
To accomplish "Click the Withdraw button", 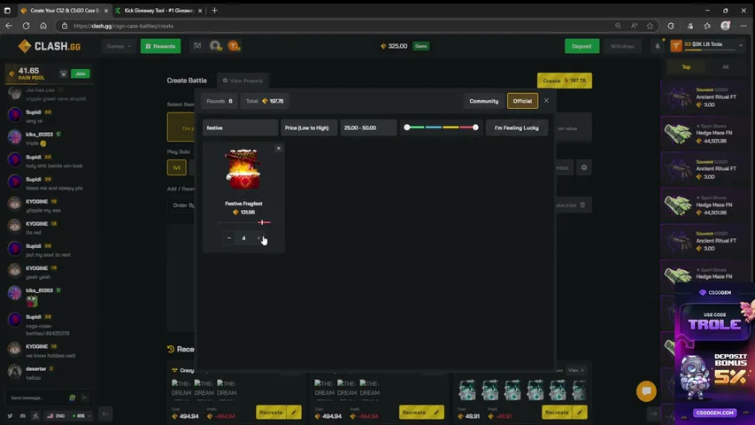I will (622, 46).
